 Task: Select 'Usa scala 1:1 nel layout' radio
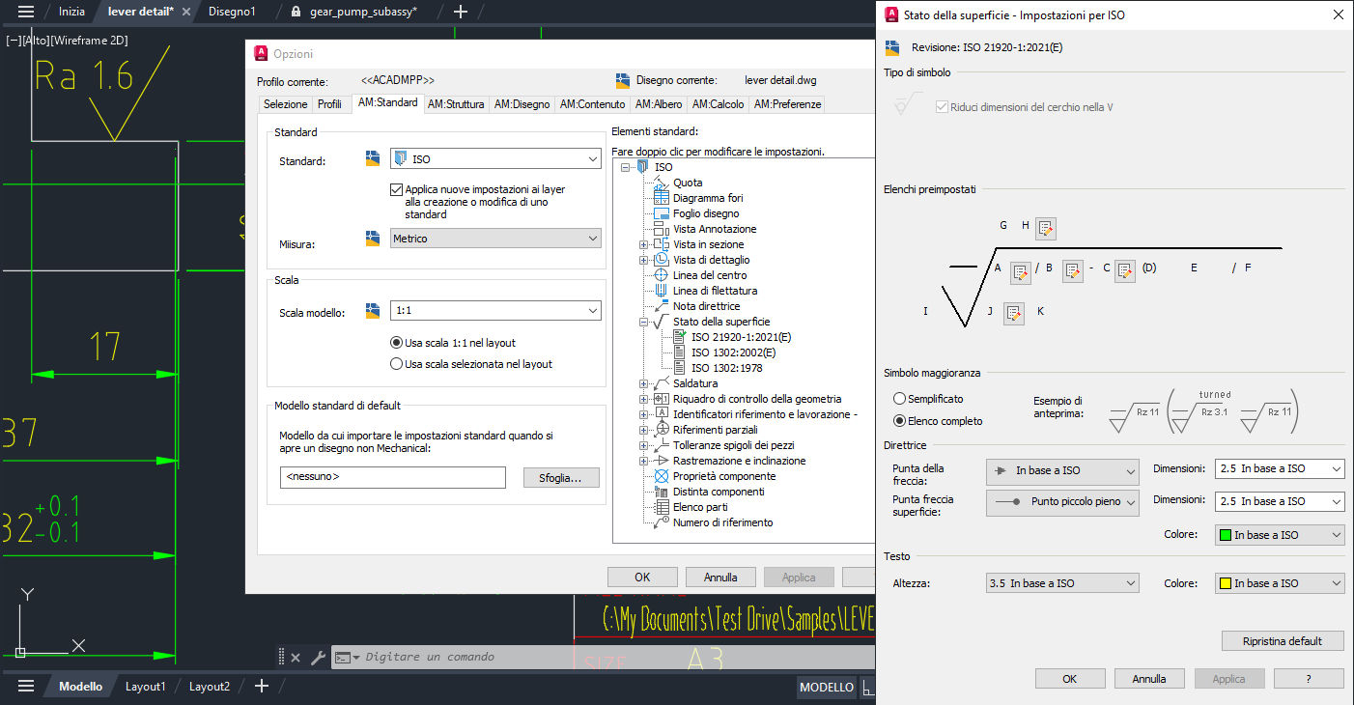pos(396,342)
